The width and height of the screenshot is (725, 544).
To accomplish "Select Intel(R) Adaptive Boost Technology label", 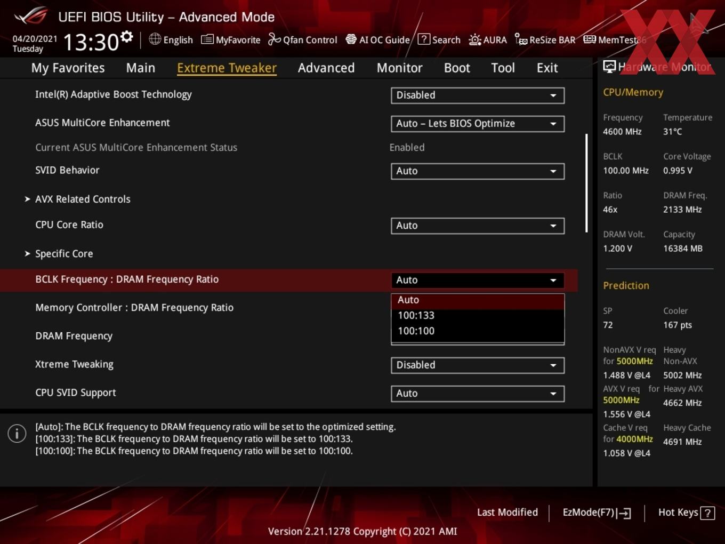I will point(113,94).
